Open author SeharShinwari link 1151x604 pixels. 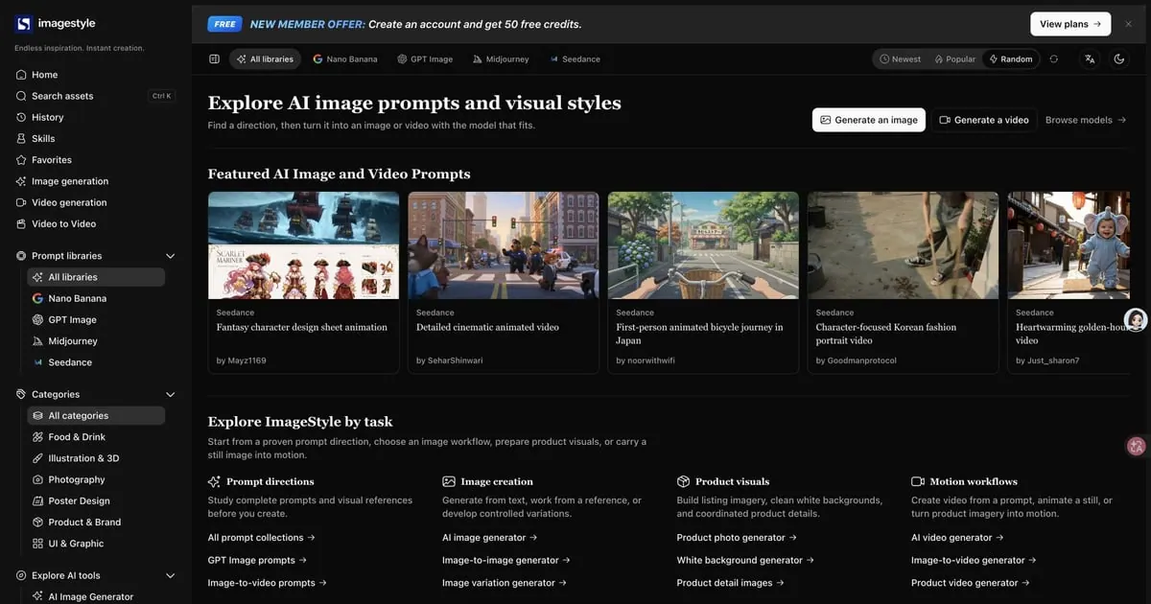click(x=450, y=360)
